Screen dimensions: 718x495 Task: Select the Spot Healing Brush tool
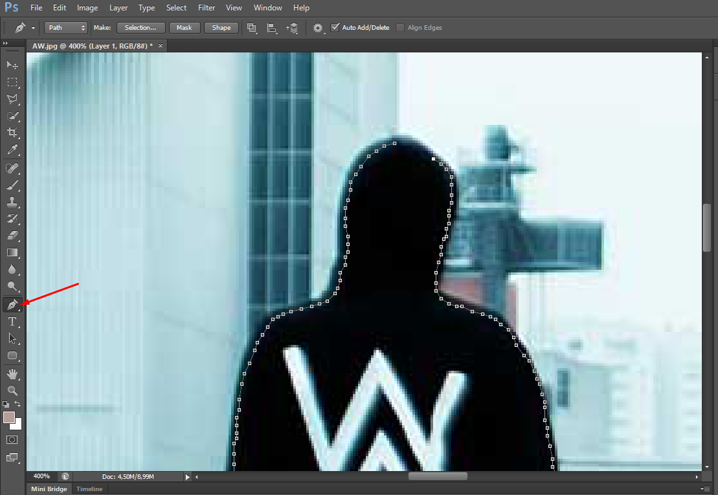pyautogui.click(x=12, y=168)
